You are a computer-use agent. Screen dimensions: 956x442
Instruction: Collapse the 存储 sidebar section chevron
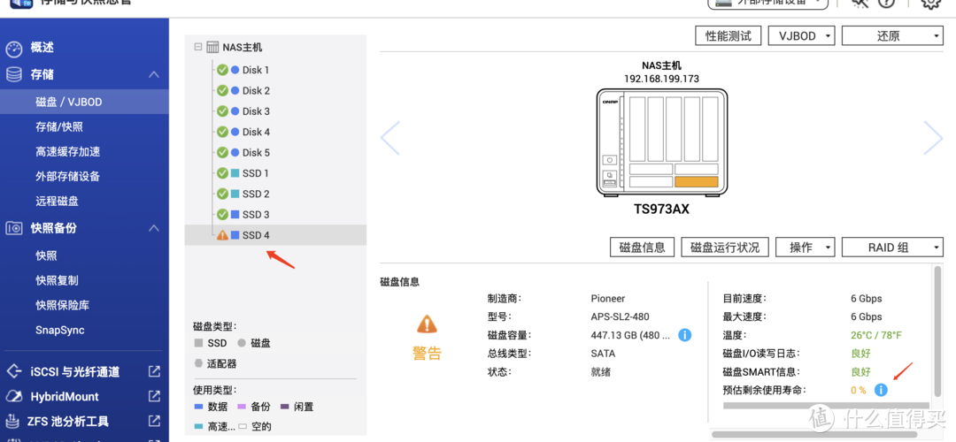[x=154, y=74]
